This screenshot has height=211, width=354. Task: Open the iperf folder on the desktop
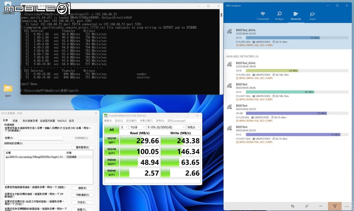click(8, 90)
